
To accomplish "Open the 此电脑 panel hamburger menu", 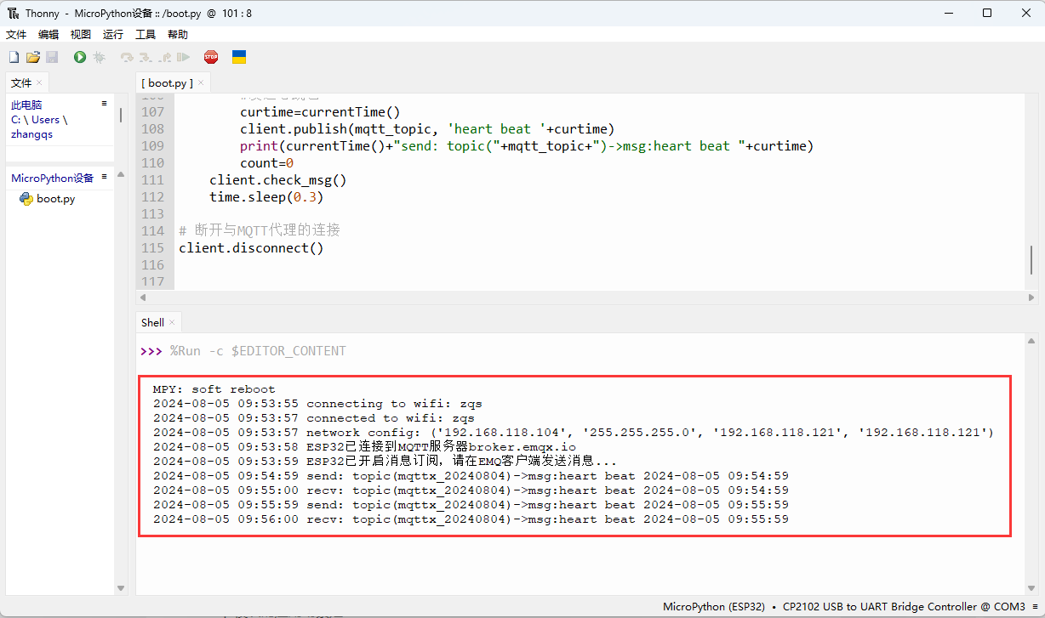I will pyautogui.click(x=105, y=103).
